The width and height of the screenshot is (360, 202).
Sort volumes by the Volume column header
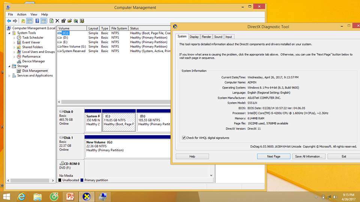pyautogui.click(x=72, y=28)
